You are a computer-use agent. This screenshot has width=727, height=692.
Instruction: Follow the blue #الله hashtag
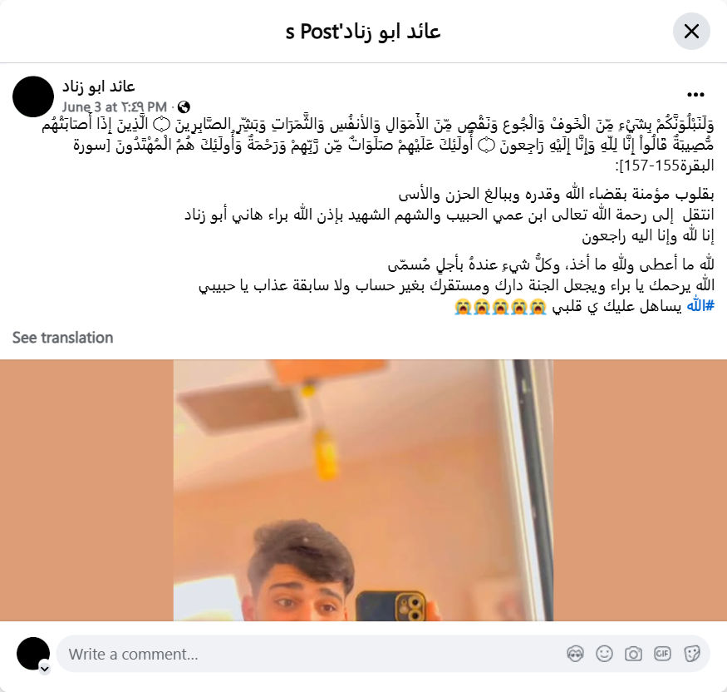tap(700, 306)
